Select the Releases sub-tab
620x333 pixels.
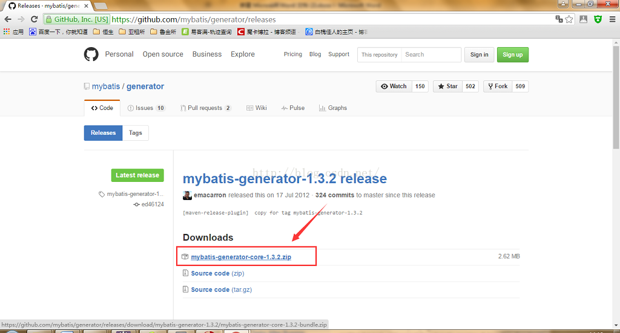(x=103, y=133)
